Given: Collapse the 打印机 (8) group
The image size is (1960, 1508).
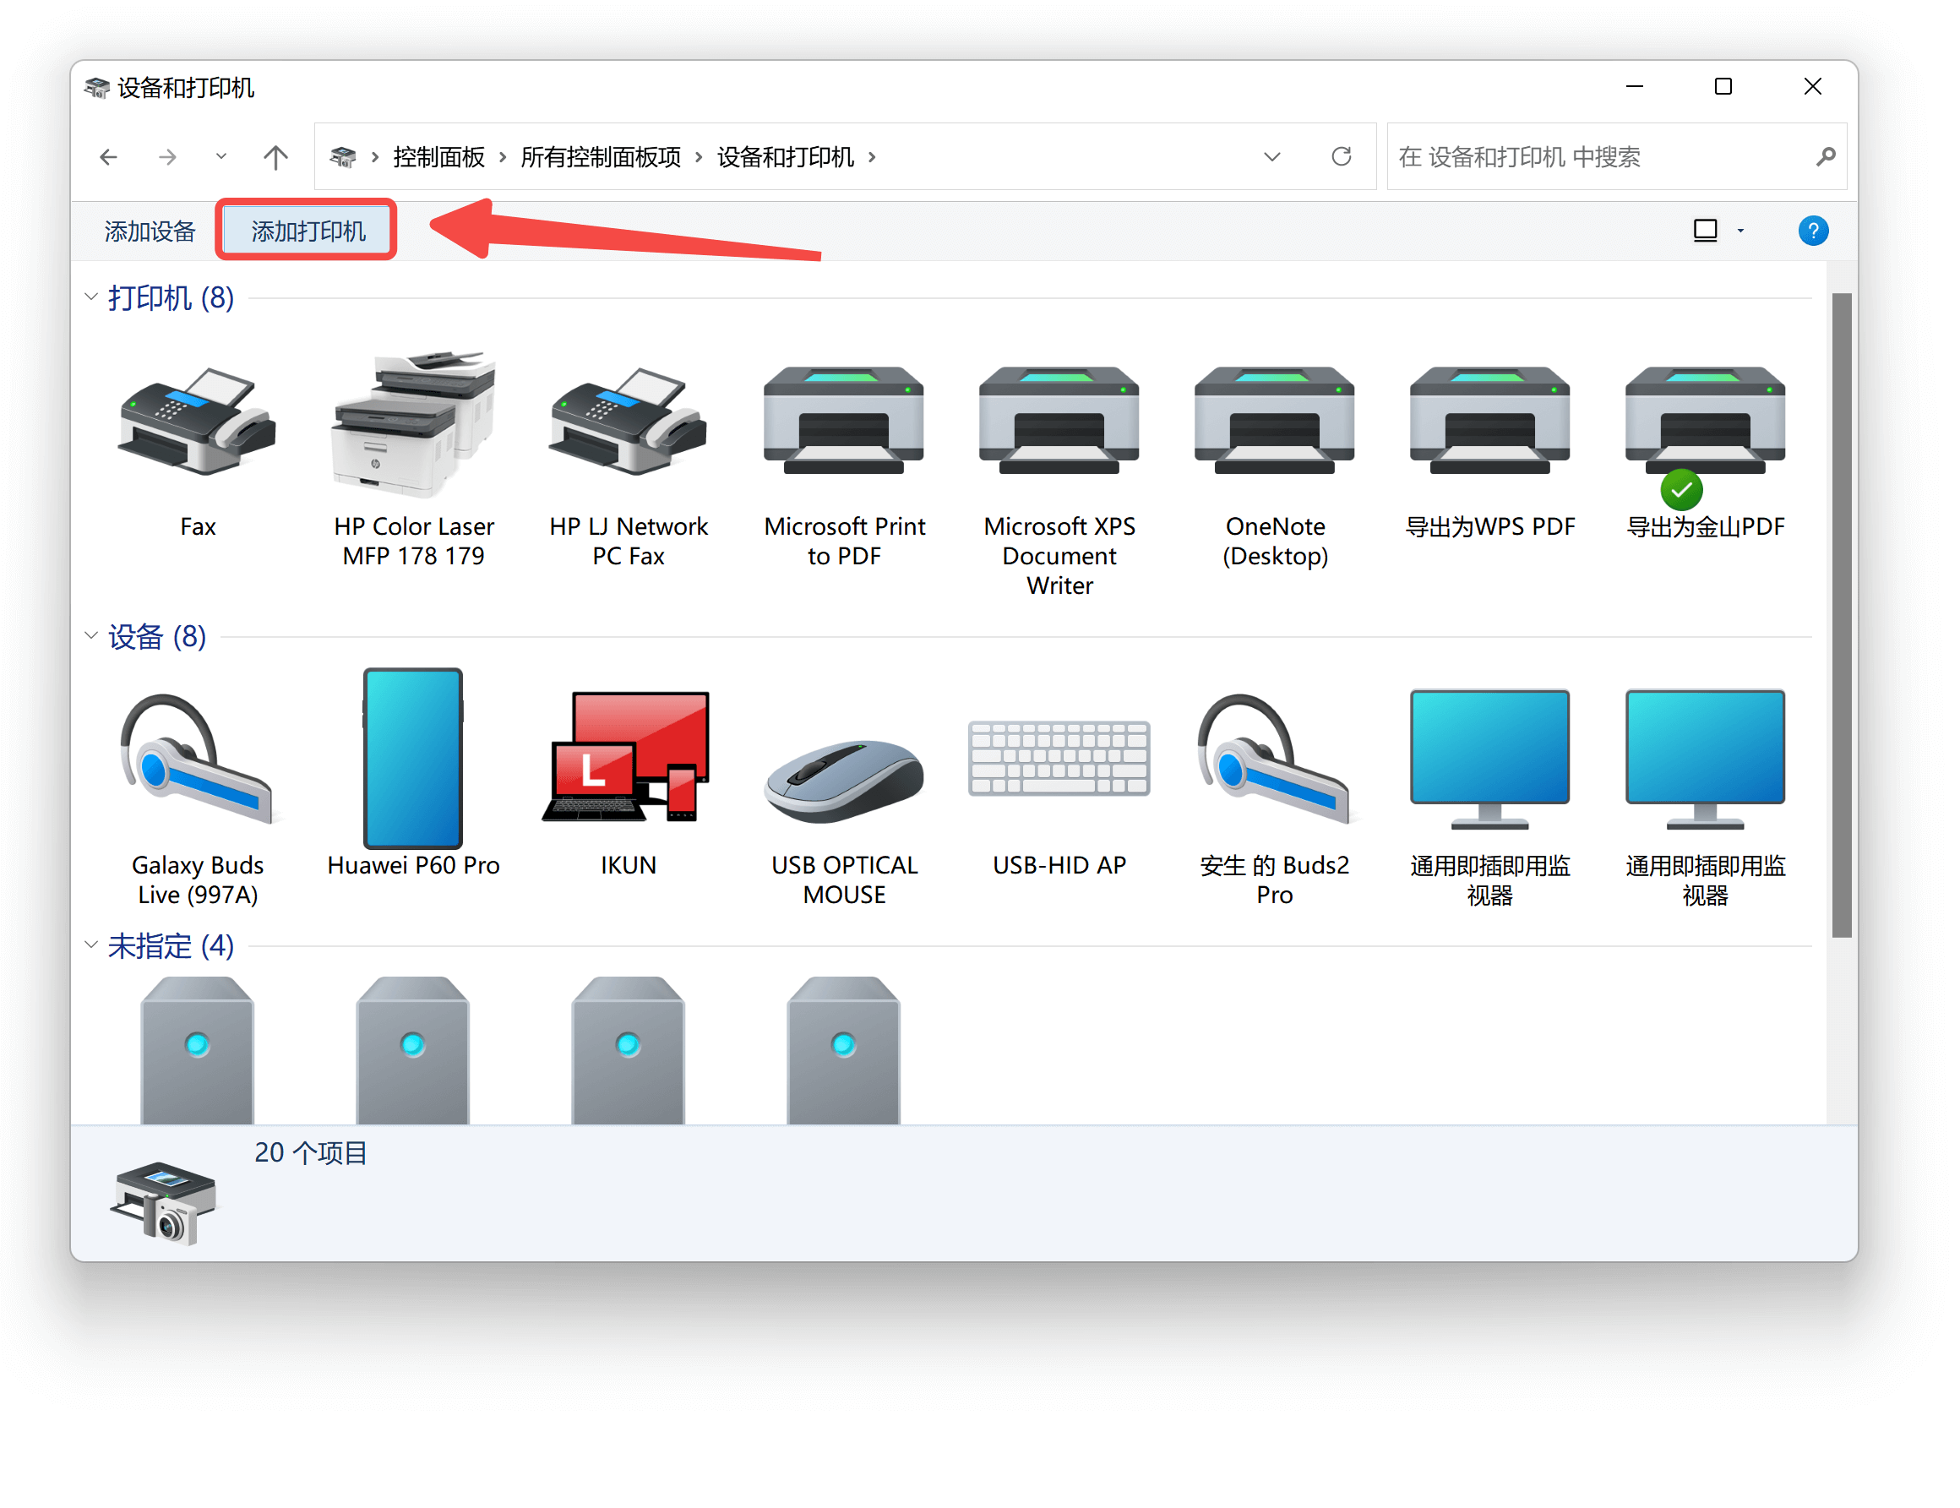Looking at the screenshot, I should tap(90, 297).
